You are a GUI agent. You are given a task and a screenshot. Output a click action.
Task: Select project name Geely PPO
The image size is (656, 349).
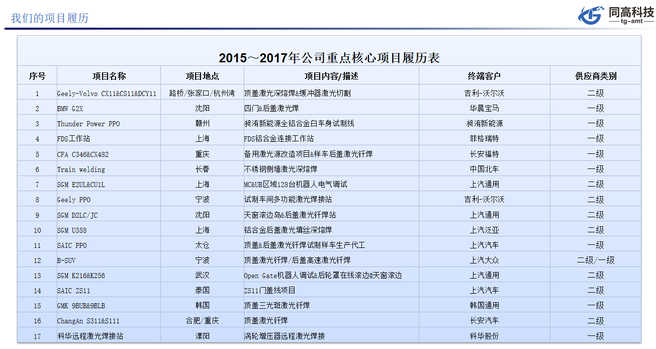point(73,200)
